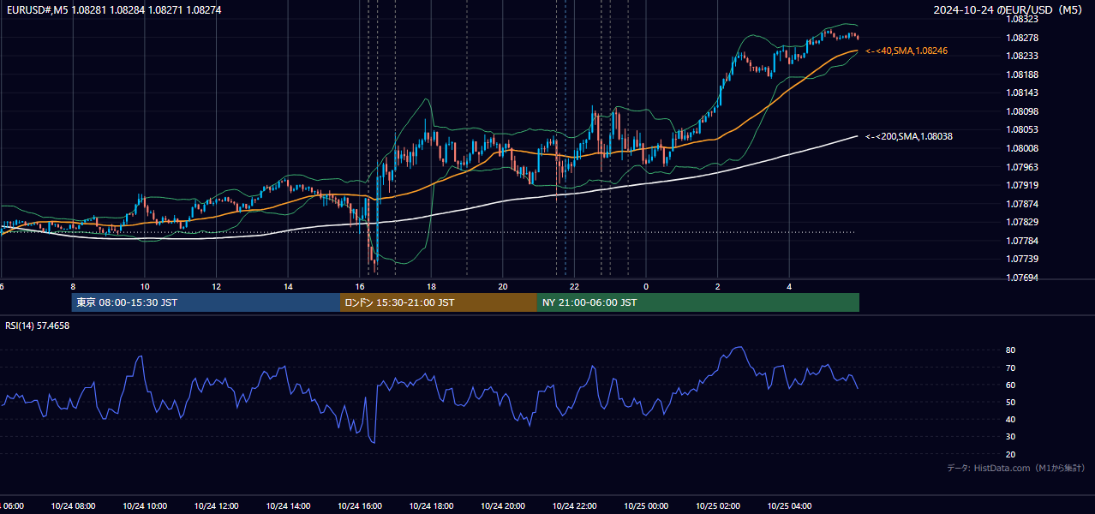This screenshot has height=514, width=1095.
Task: Click hour tick '4' under the price chart
Action: tap(789, 286)
